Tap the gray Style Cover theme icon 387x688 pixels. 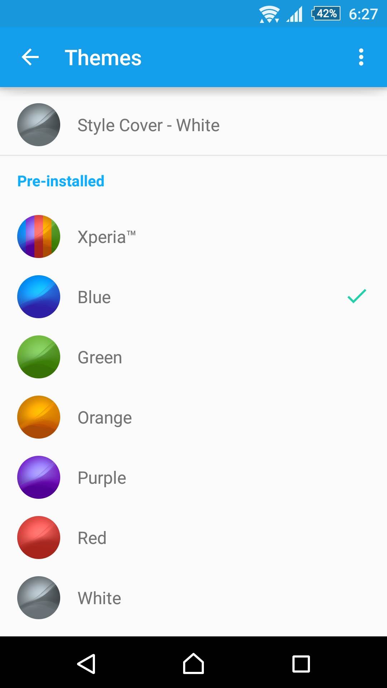click(39, 125)
